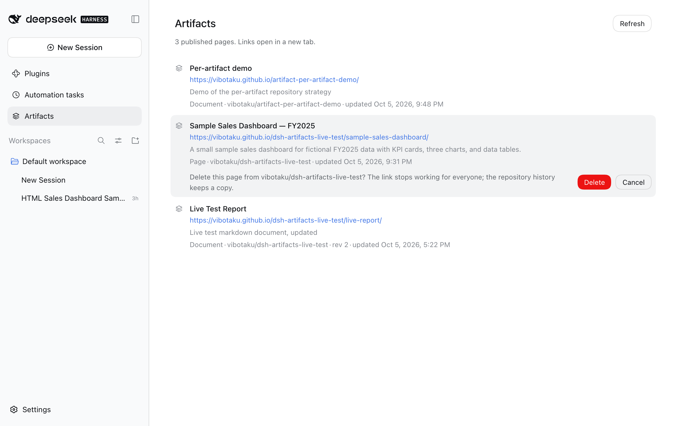Image resolution: width=682 pixels, height=426 pixels.
Task: Click the Default workspace folder icon
Action: coord(15,161)
